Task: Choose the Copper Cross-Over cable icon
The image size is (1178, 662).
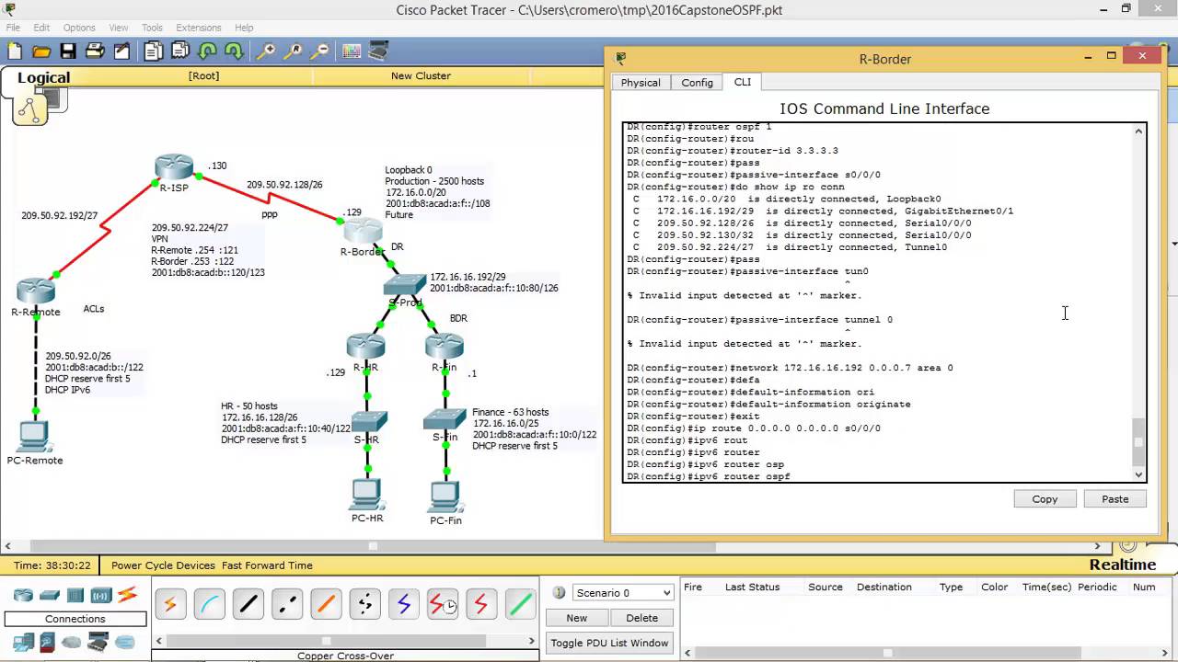Action: pos(287,604)
